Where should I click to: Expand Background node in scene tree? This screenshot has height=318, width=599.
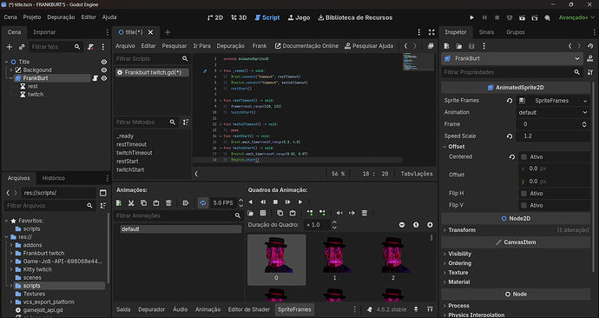(x=11, y=70)
